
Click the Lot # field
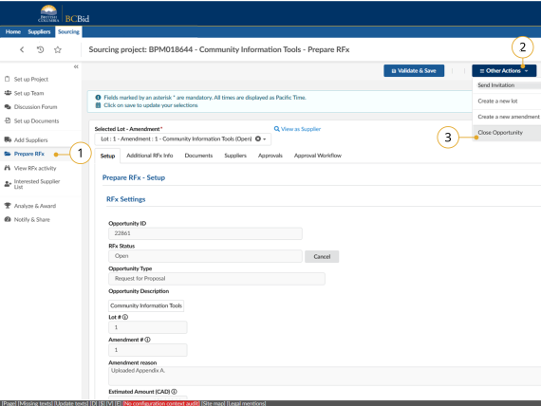pos(148,327)
